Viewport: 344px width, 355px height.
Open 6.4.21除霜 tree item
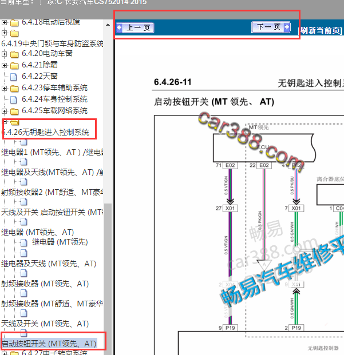pos(39,65)
